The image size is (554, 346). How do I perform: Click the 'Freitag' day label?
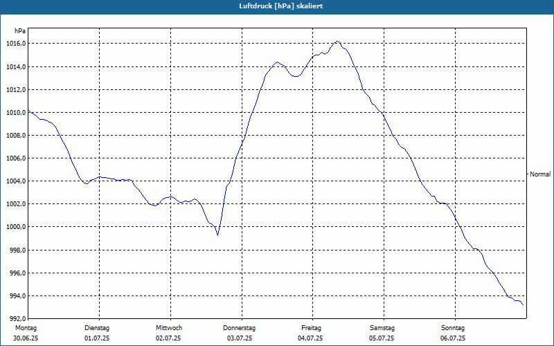tap(311, 328)
